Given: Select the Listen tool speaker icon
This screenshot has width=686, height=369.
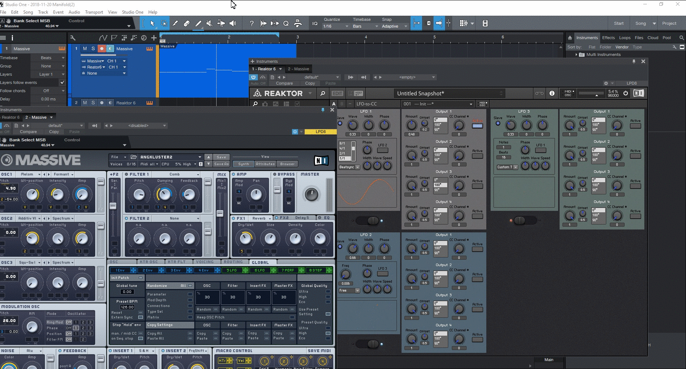Looking at the screenshot, I should tap(233, 23).
